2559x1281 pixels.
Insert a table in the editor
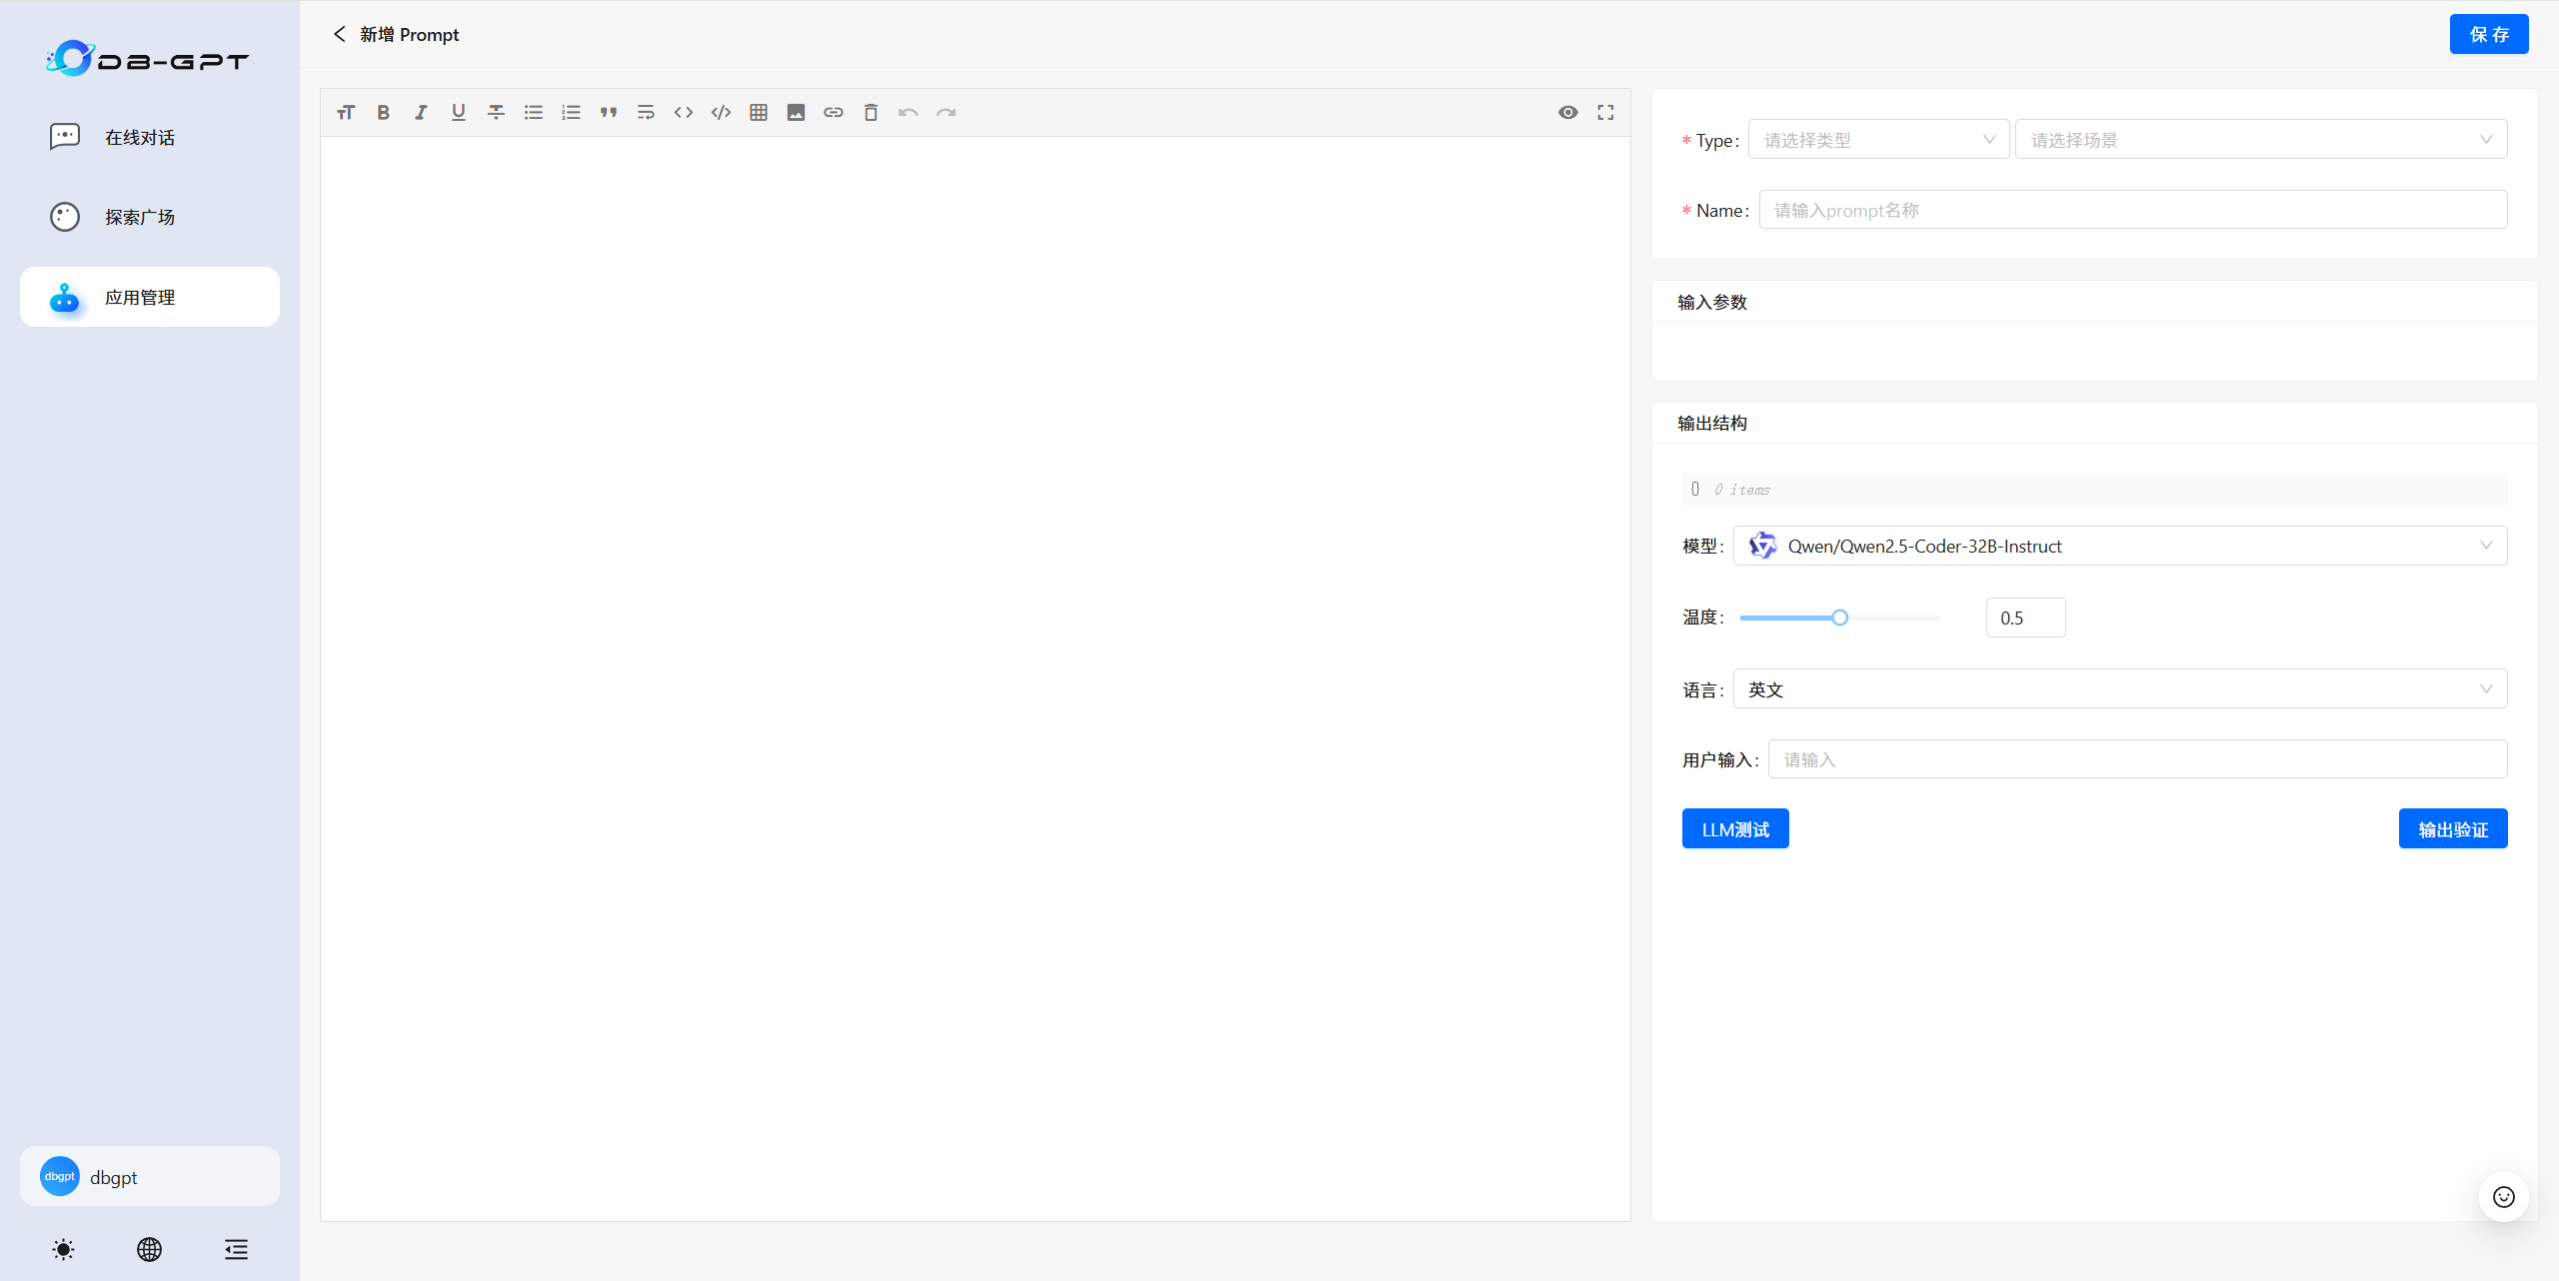pyautogui.click(x=759, y=113)
